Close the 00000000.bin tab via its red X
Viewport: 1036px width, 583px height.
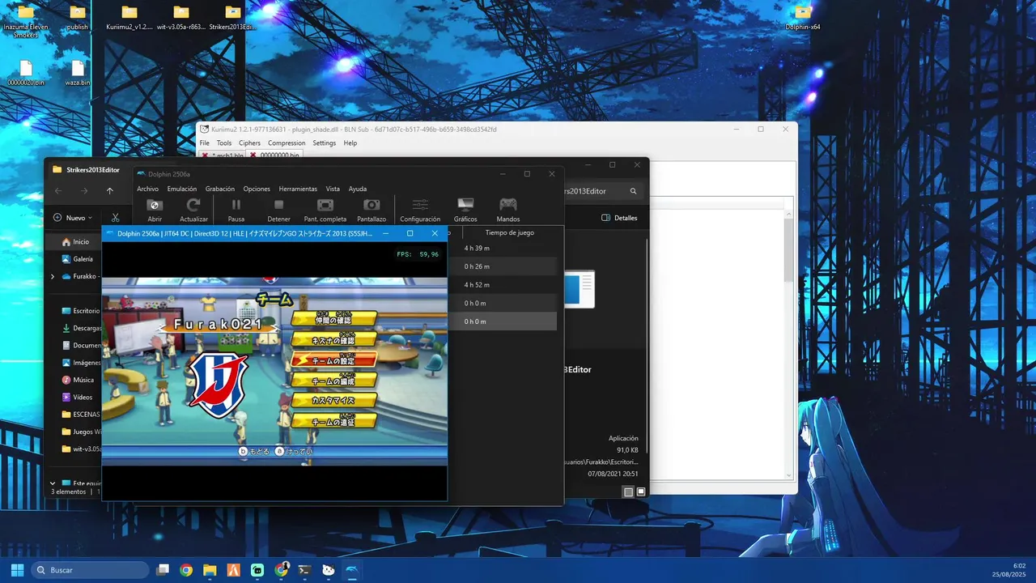(x=253, y=155)
